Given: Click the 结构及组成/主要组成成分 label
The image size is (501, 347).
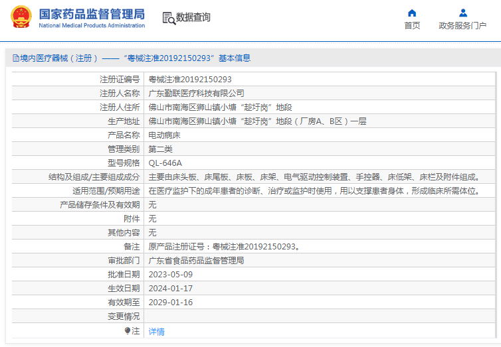Looking at the screenshot, I should tap(94, 177).
